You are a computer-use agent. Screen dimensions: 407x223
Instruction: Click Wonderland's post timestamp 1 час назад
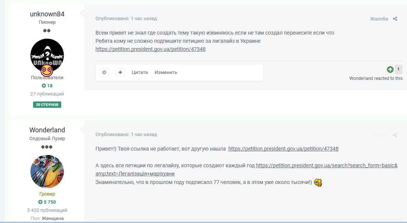tap(144, 135)
